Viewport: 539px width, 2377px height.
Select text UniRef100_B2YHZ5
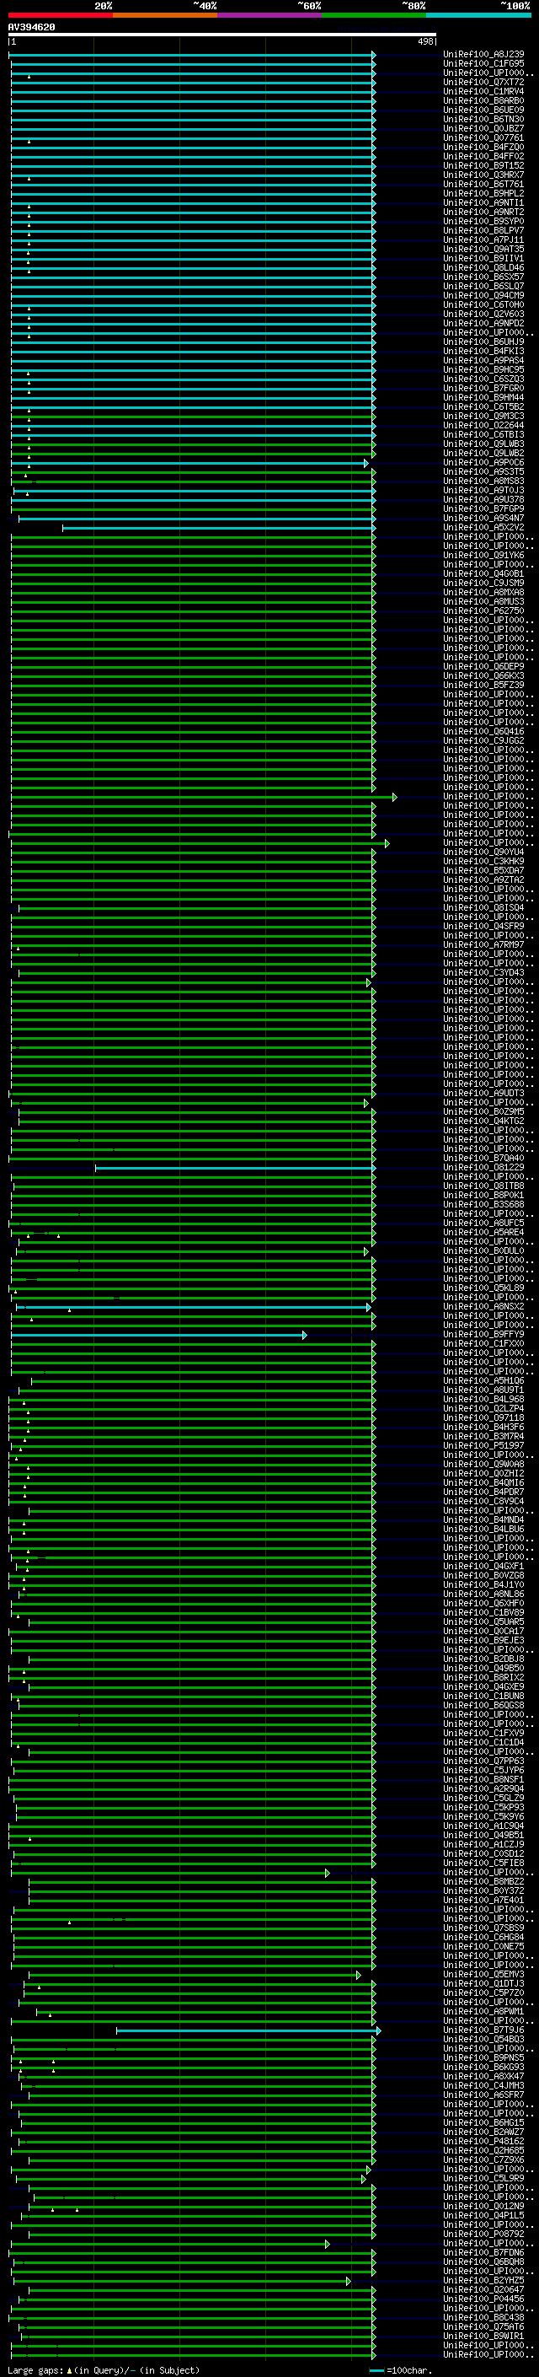[x=483, y=2280]
